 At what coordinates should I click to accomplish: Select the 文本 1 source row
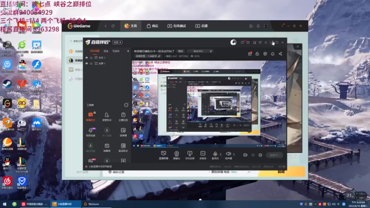coord(107,57)
